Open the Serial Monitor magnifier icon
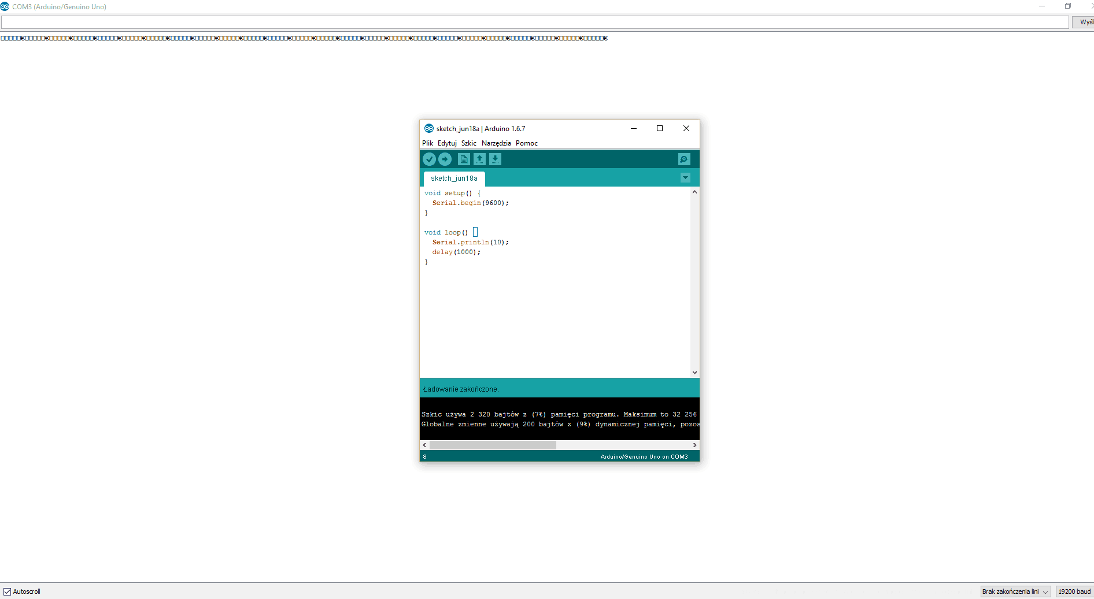 [684, 159]
